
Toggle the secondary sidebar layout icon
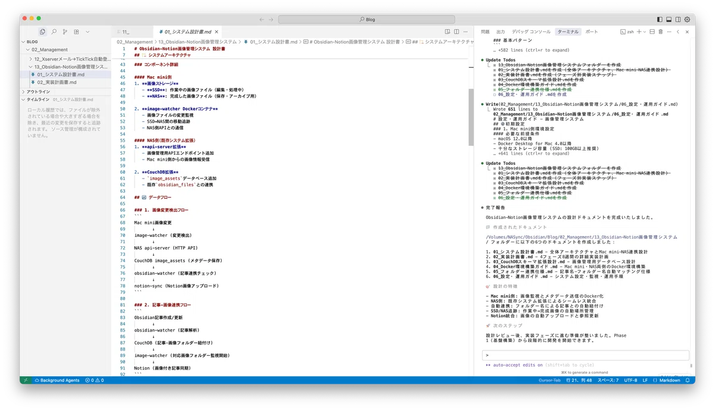tap(678, 20)
